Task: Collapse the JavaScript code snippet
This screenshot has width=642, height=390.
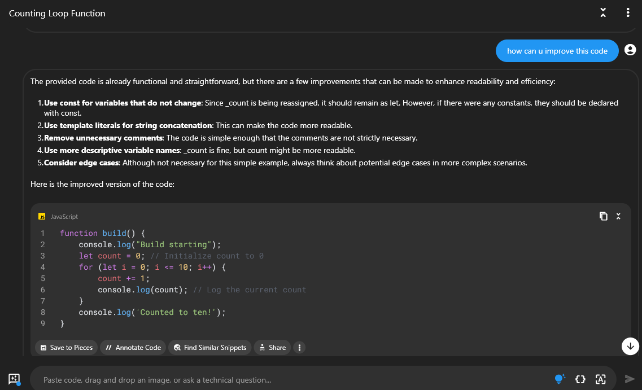Action: 618,216
